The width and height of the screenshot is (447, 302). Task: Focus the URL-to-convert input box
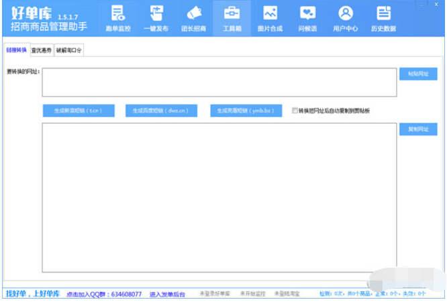coord(219,82)
